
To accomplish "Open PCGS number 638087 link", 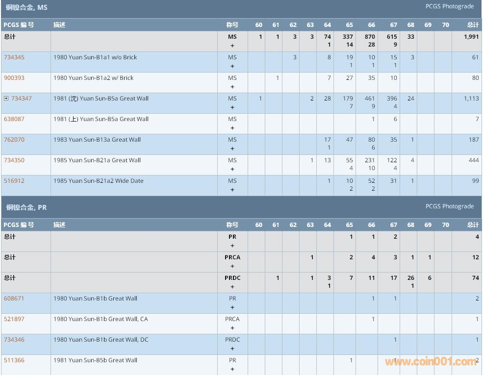I will click(14, 119).
